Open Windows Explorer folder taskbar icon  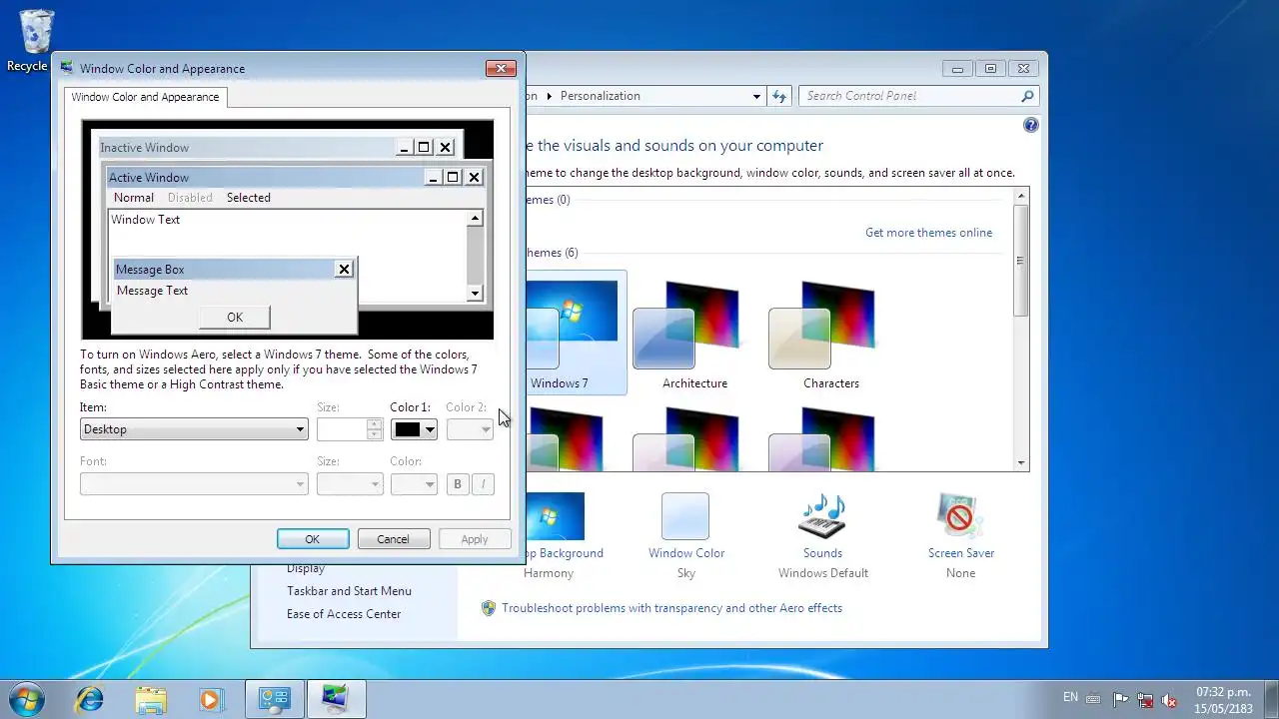coord(151,698)
